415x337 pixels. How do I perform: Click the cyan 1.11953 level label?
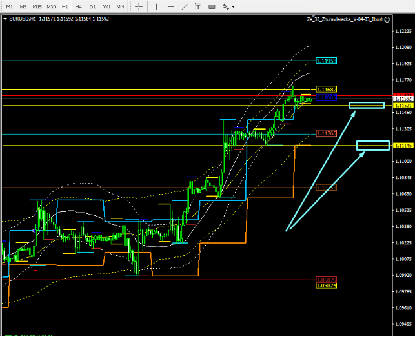coord(327,61)
